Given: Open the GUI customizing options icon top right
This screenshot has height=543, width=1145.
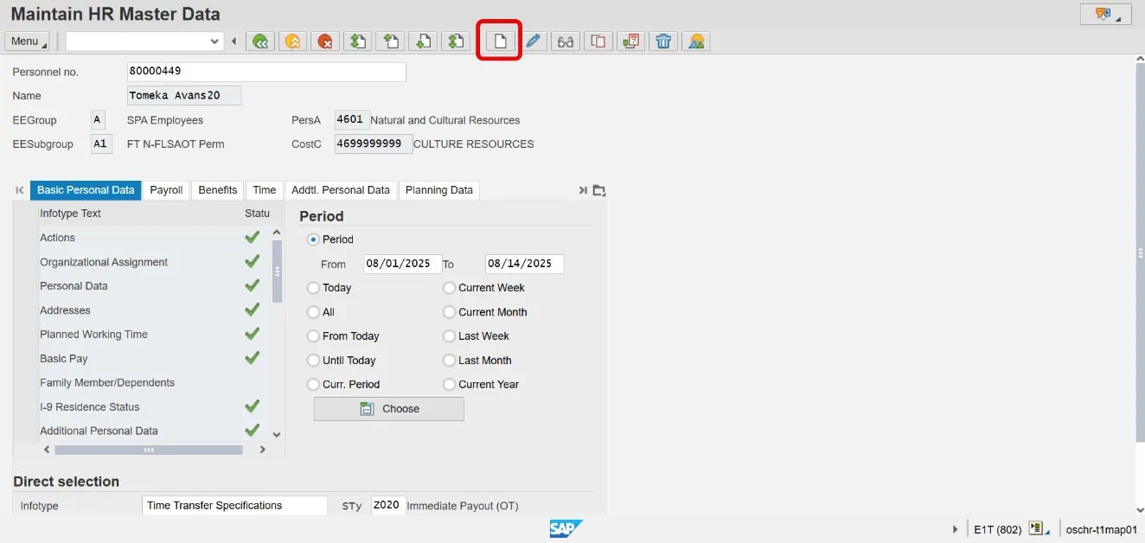Looking at the screenshot, I should pyautogui.click(x=1106, y=14).
